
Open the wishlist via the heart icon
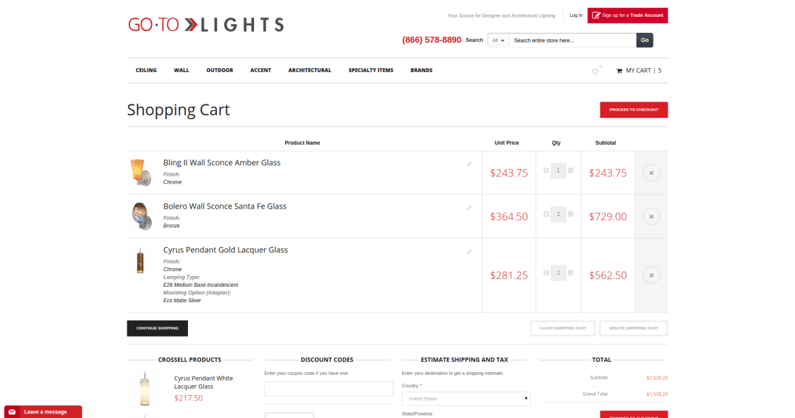(594, 70)
